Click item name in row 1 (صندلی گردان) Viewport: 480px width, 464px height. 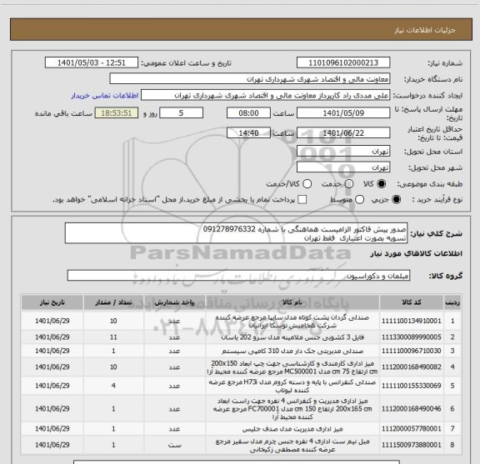pos(292,321)
